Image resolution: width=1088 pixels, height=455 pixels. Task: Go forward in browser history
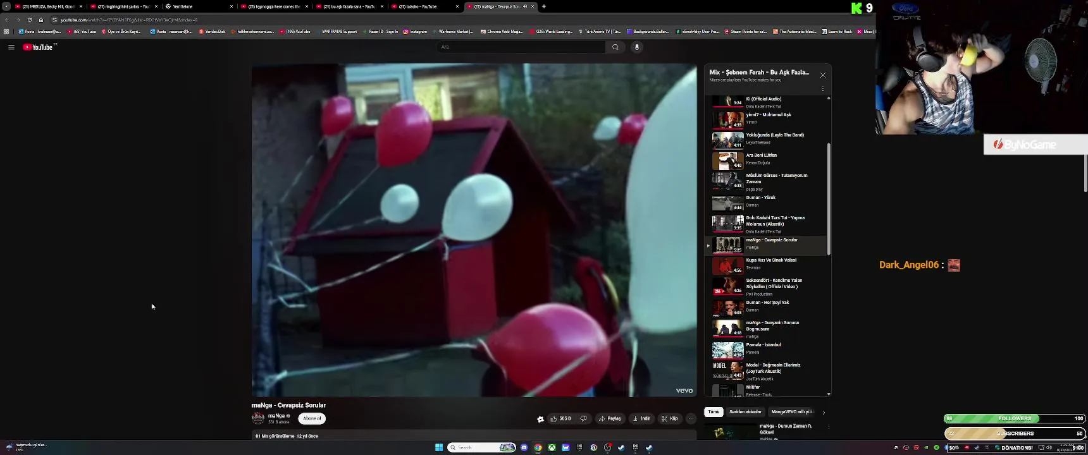(18, 20)
